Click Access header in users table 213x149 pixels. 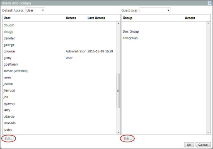pyautogui.click(x=71, y=18)
